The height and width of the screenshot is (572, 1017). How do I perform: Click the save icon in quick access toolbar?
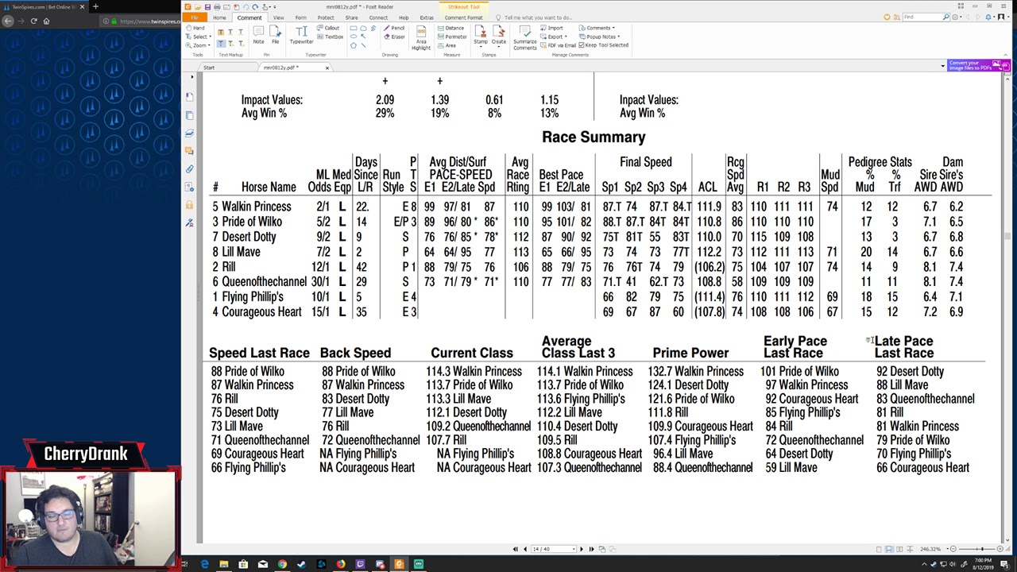(x=207, y=6)
